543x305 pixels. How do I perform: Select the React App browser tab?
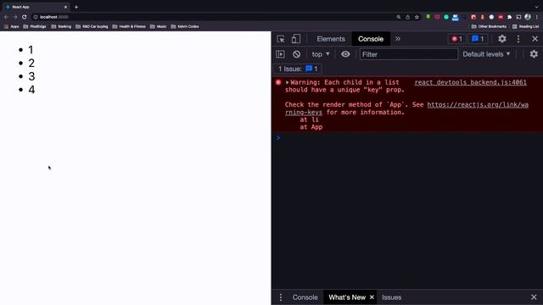click(35, 7)
